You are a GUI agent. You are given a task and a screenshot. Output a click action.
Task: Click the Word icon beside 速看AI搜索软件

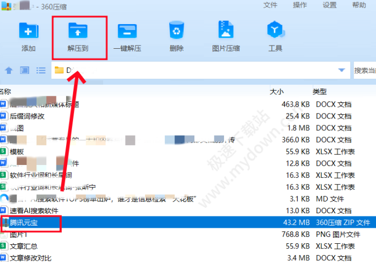click(x=3, y=211)
